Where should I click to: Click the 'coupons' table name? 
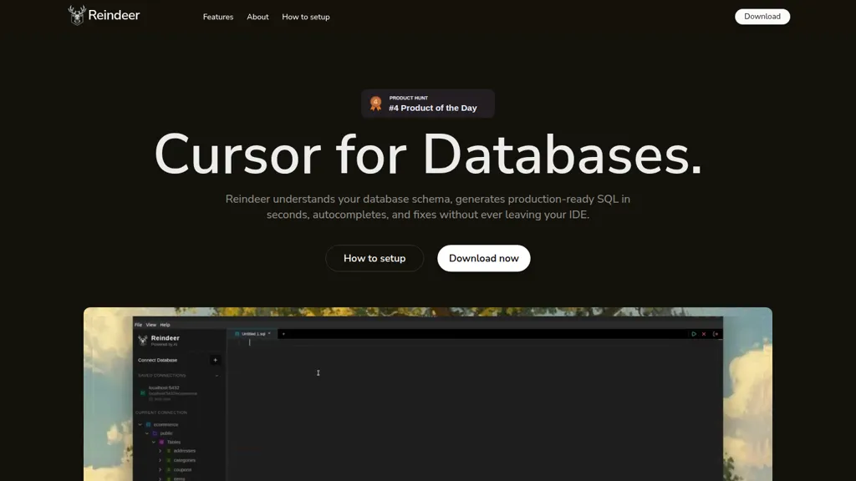pyautogui.click(x=182, y=469)
